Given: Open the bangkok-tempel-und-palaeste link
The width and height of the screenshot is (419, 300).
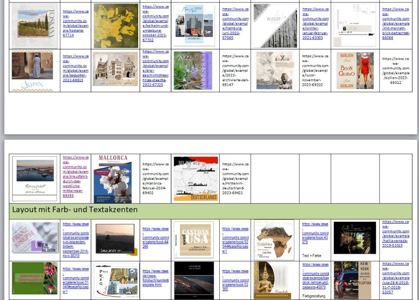Looking at the screenshot, I should (315, 277).
